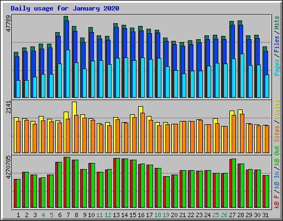Select day label 17 on the x-axis
The image size is (283, 221).
pos(149,215)
